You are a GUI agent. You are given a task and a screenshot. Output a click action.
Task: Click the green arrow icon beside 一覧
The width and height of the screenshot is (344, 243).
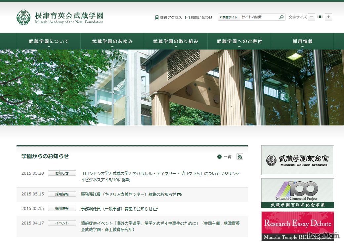[219, 157]
